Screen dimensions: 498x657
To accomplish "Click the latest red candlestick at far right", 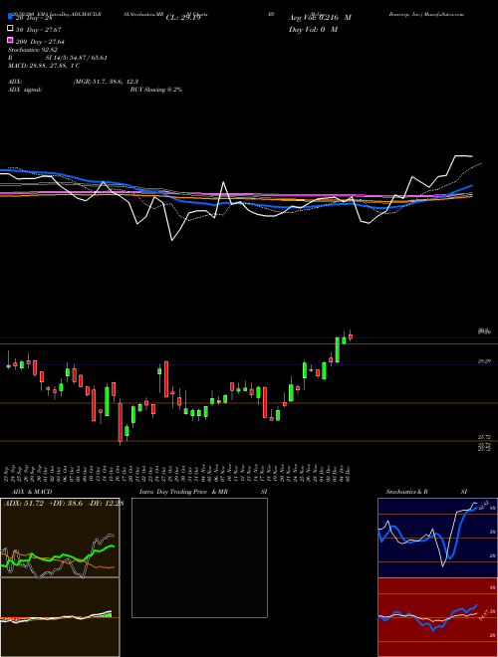I will coord(351,336).
